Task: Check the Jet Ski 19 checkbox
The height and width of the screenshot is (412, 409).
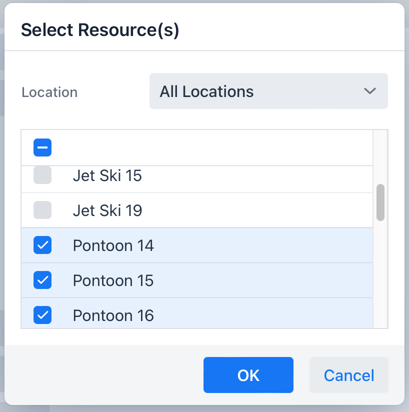Action: [x=42, y=210]
